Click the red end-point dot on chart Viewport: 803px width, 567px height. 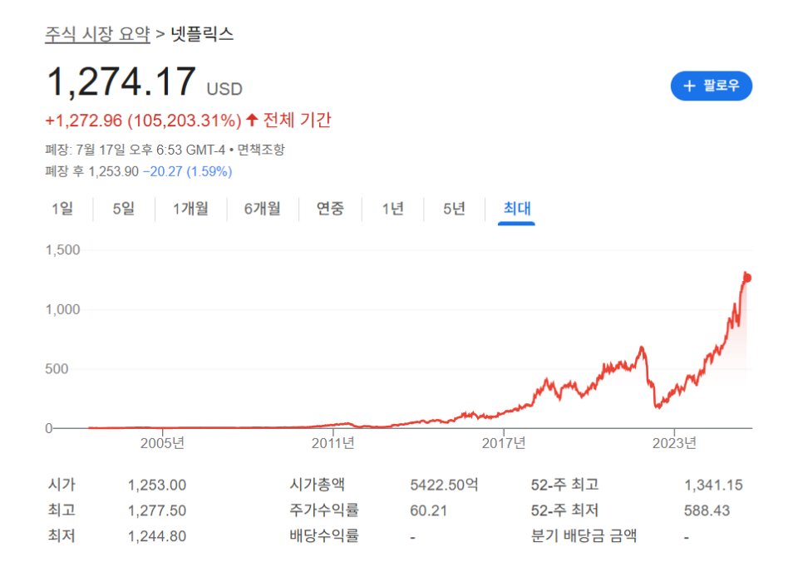(747, 279)
